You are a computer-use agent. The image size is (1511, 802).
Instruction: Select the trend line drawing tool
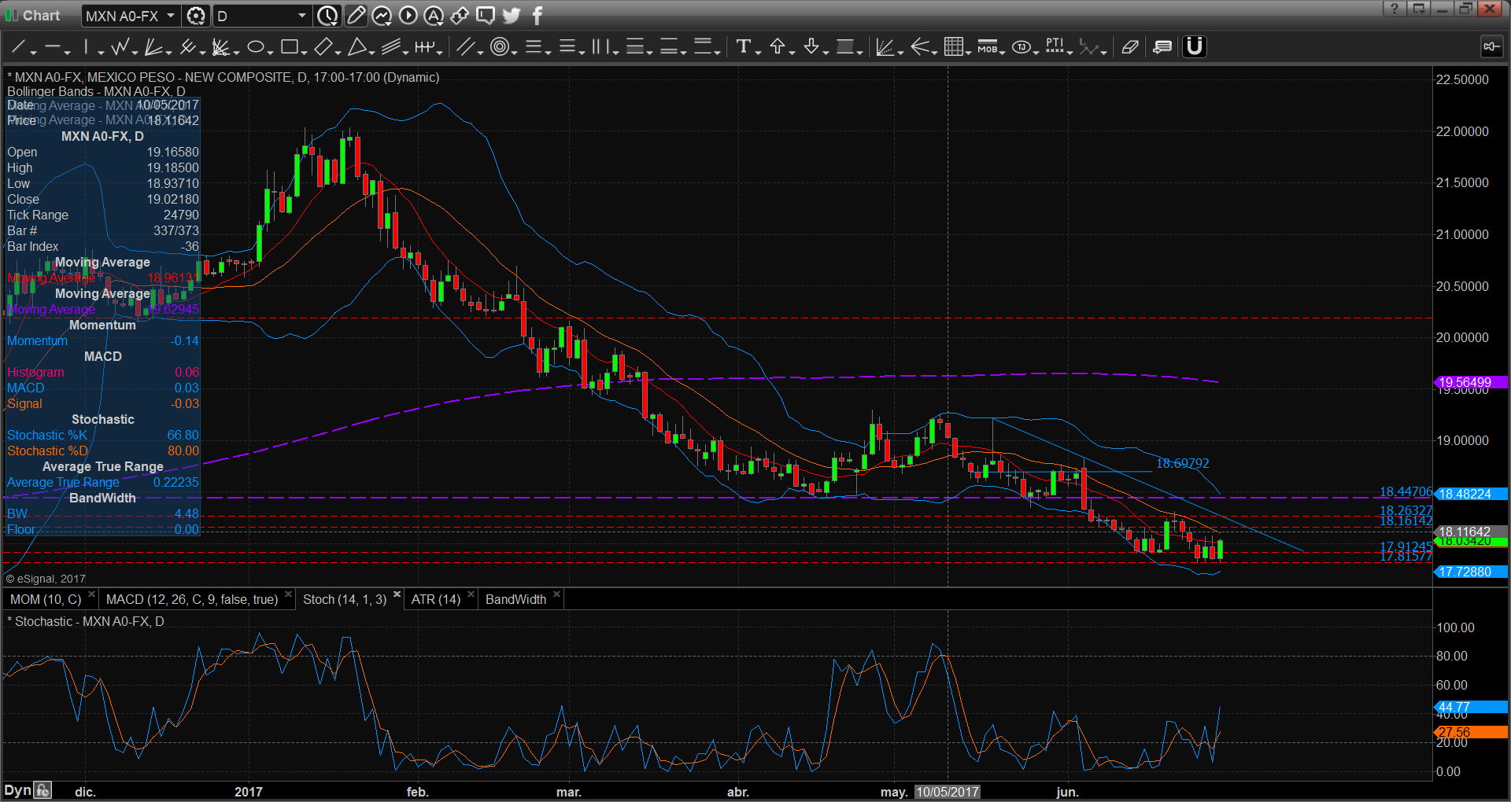pyautogui.click(x=17, y=47)
